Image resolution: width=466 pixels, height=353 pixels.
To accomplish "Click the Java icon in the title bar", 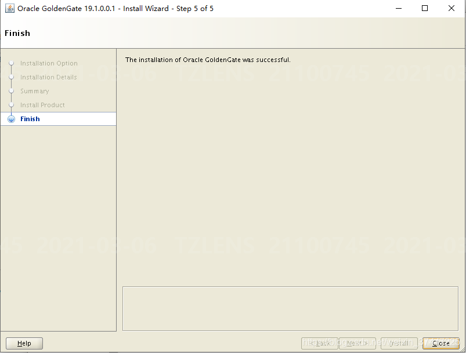I will coord(9,8).
